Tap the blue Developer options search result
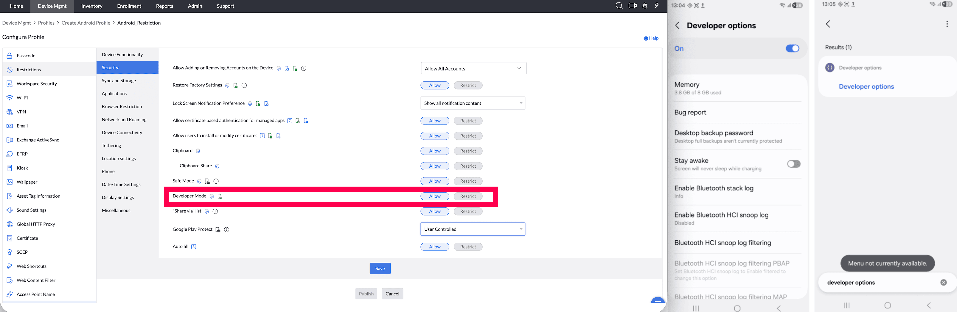This screenshot has width=957, height=312. click(866, 87)
